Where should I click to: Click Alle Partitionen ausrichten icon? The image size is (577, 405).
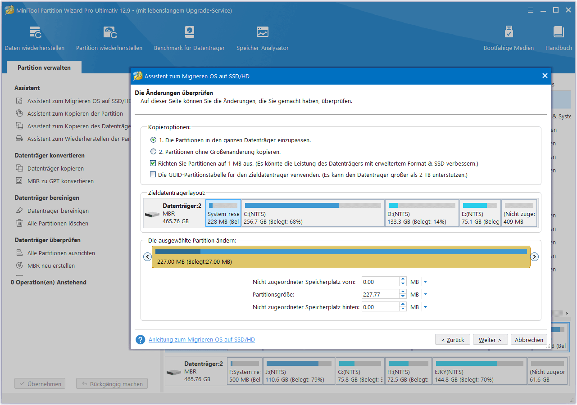(x=19, y=253)
